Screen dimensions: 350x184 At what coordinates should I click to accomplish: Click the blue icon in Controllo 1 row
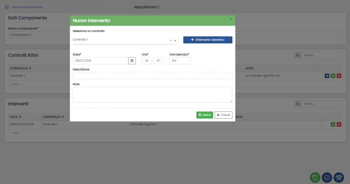327,75
